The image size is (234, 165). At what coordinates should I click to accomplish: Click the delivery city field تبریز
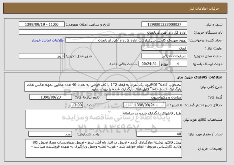[x=41, y=56]
